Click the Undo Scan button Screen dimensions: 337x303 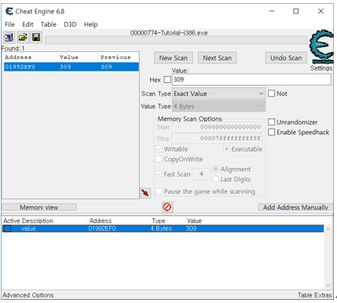286,58
